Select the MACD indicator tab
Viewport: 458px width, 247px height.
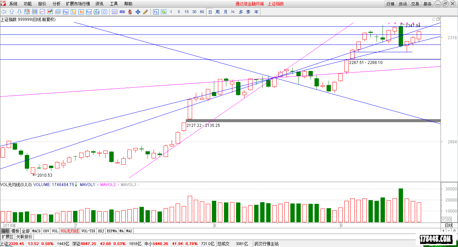pyautogui.click(x=36, y=231)
